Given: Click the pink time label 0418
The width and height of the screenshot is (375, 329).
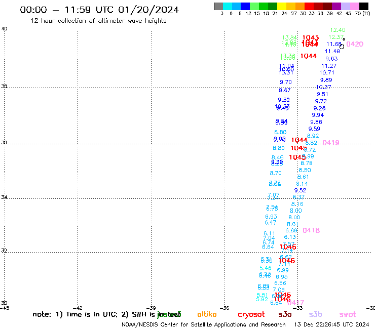Looking at the screenshot, I should 311,230.
